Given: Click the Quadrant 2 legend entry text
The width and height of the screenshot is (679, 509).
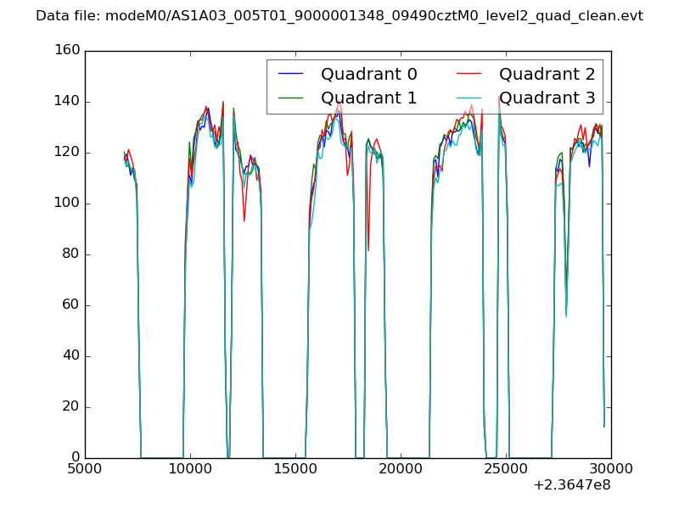Looking at the screenshot, I should [x=547, y=74].
